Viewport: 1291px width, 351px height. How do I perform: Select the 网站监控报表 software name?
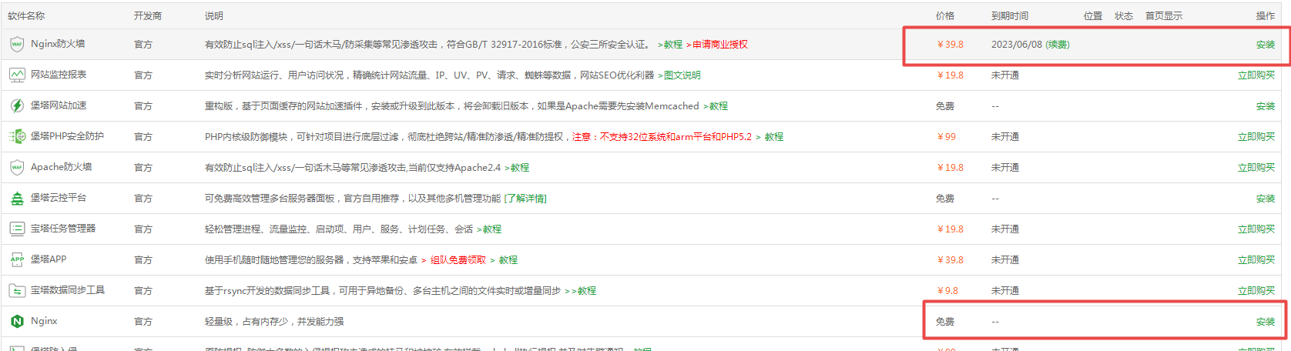tap(59, 75)
